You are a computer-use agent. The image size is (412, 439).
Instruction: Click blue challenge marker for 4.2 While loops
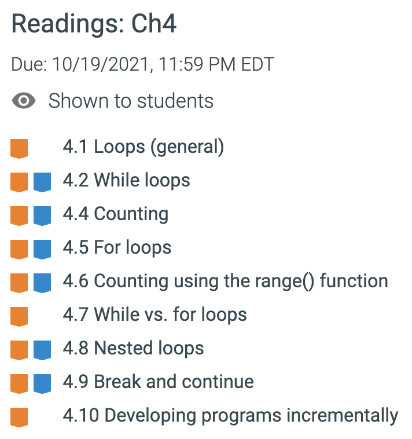(x=42, y=182)
